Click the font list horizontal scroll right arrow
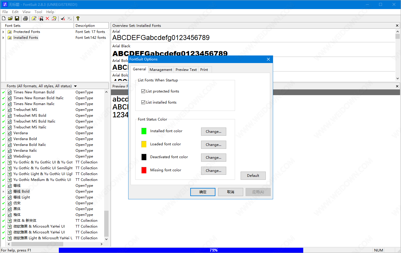This screenshot has height=253, width=401. tap(102, 244)
